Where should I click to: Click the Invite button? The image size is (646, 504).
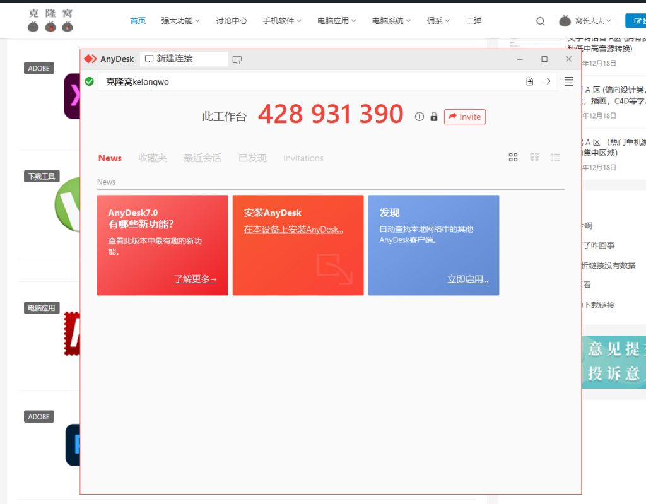(465, 117)
